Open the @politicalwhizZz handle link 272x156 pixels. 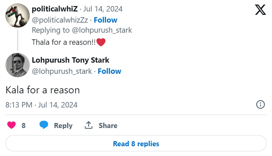pyautogui.click(x=61, y=20)
